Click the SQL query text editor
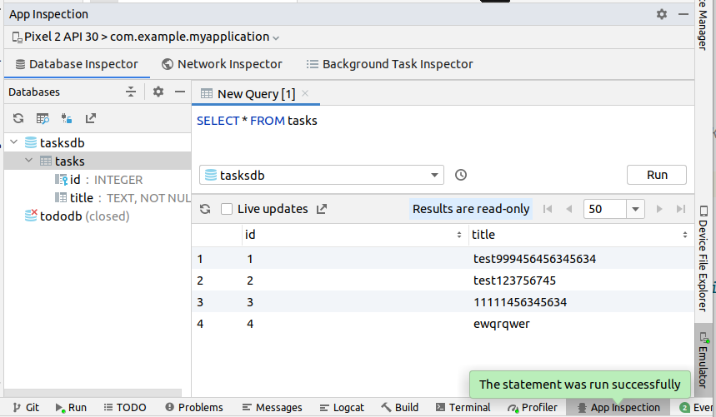 click(442, 133)
